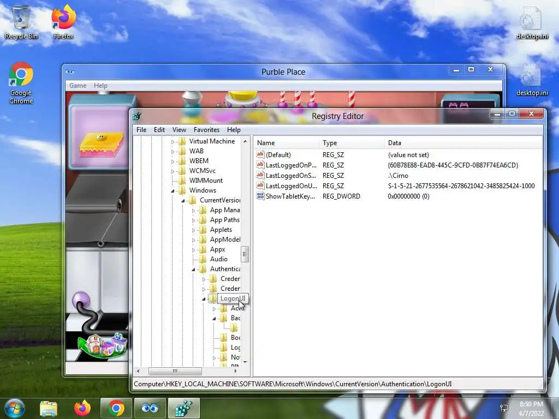This screenshot has width=559, height=419.
Task: Open the Firefox desktop shortcut
Action: pyautogui.click(x=63, y=21)
